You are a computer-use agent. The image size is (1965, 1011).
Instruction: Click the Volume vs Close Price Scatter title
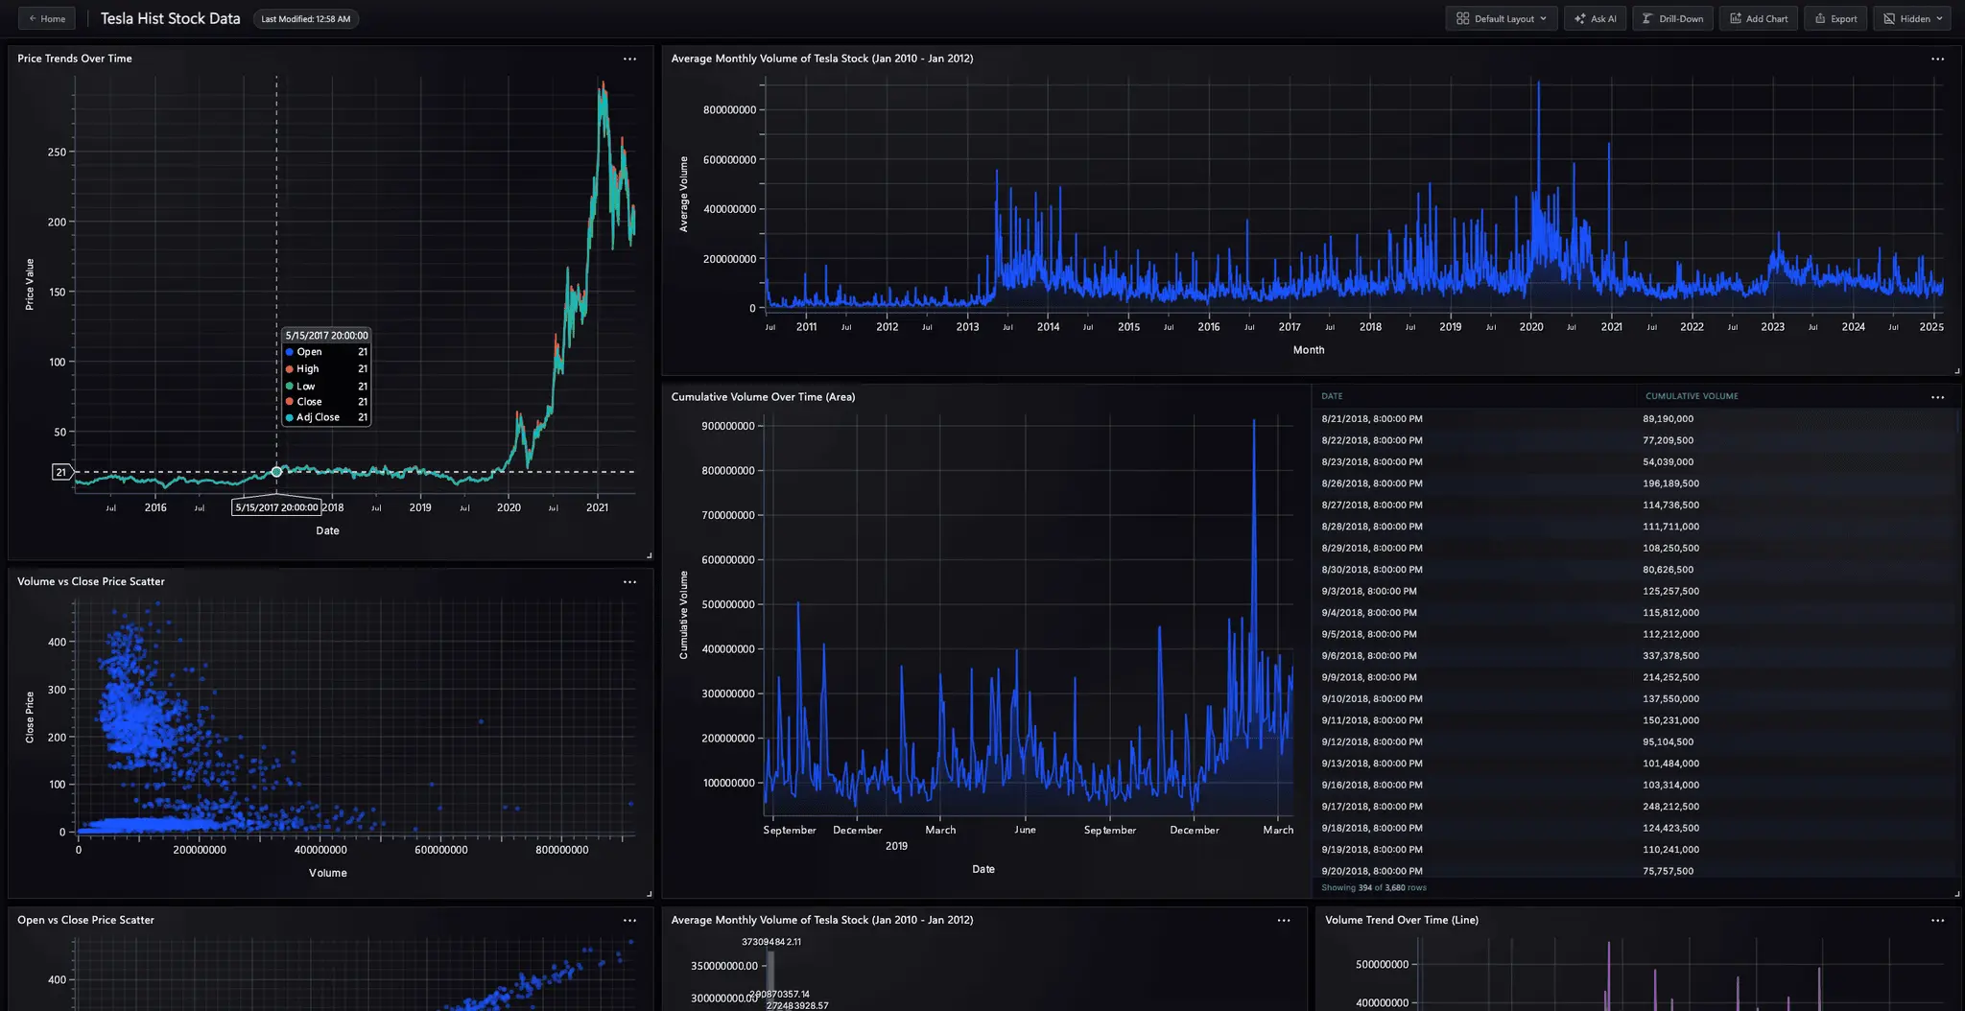pyautogui.click(x=91, y=582)
